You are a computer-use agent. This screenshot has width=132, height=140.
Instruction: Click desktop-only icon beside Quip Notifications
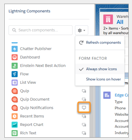tap(84, 108)
